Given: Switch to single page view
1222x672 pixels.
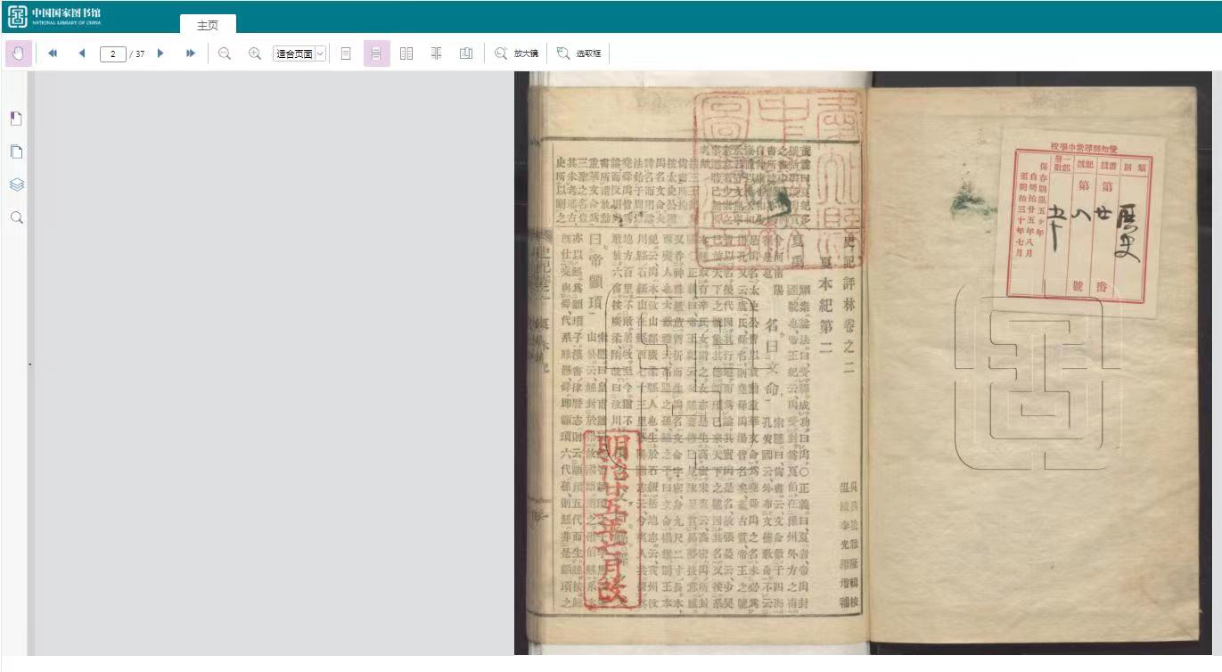Looking at the screenshot, I should pyautogui.click(x=346, y=53).
